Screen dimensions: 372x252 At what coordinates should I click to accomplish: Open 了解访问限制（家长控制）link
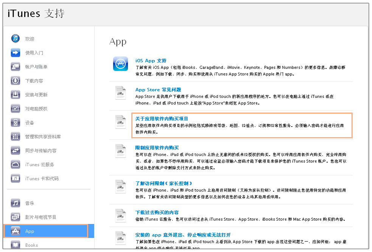pos(164,183)
